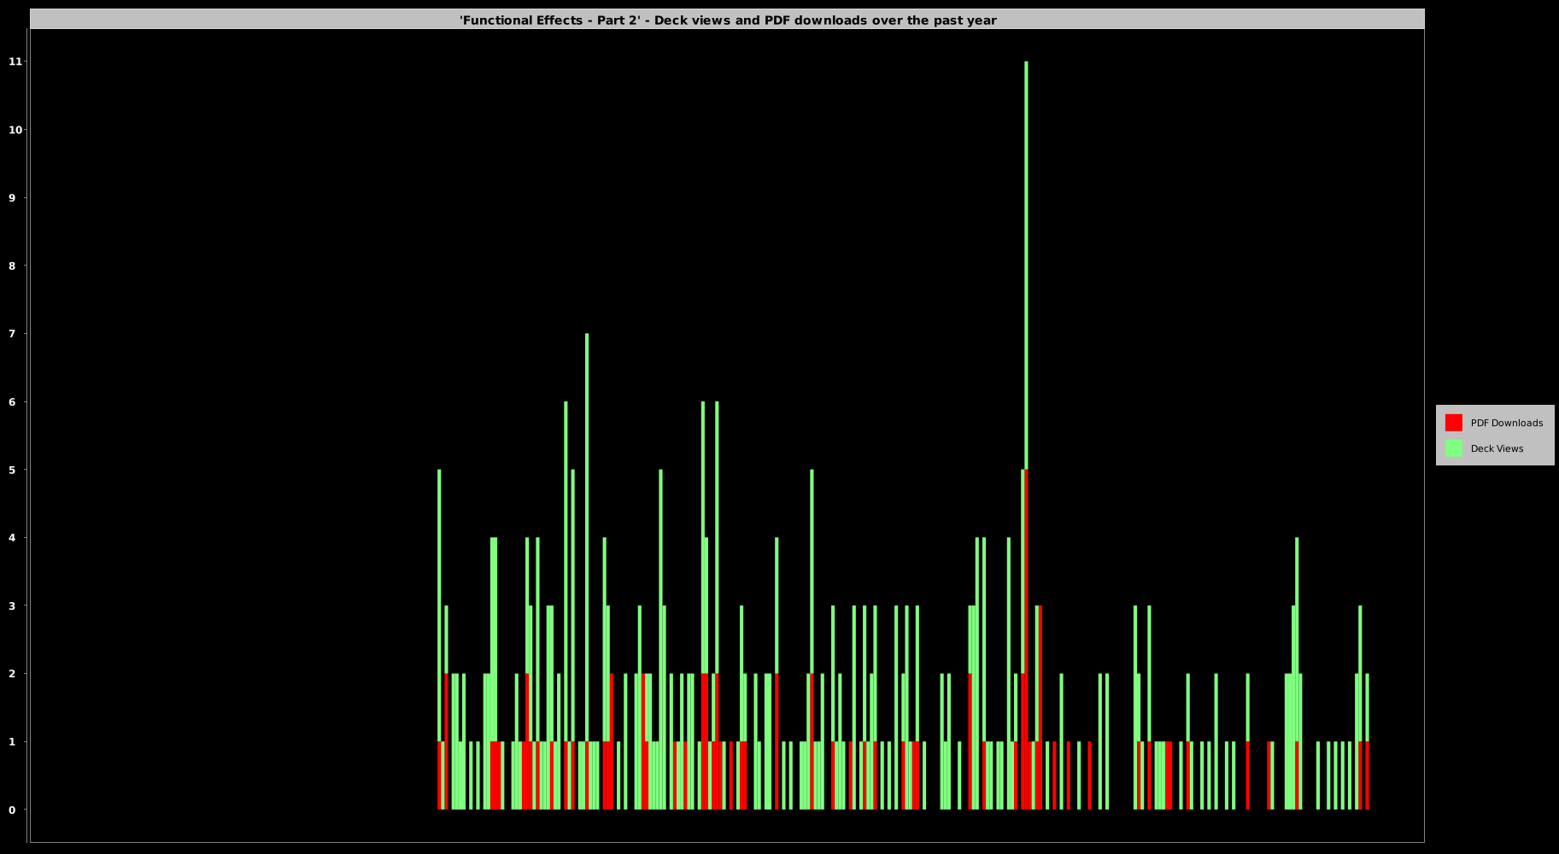Screen dimensions: 1559x854
Task: Click the tallest green bar reaching 11
Action: point(1026,266)
